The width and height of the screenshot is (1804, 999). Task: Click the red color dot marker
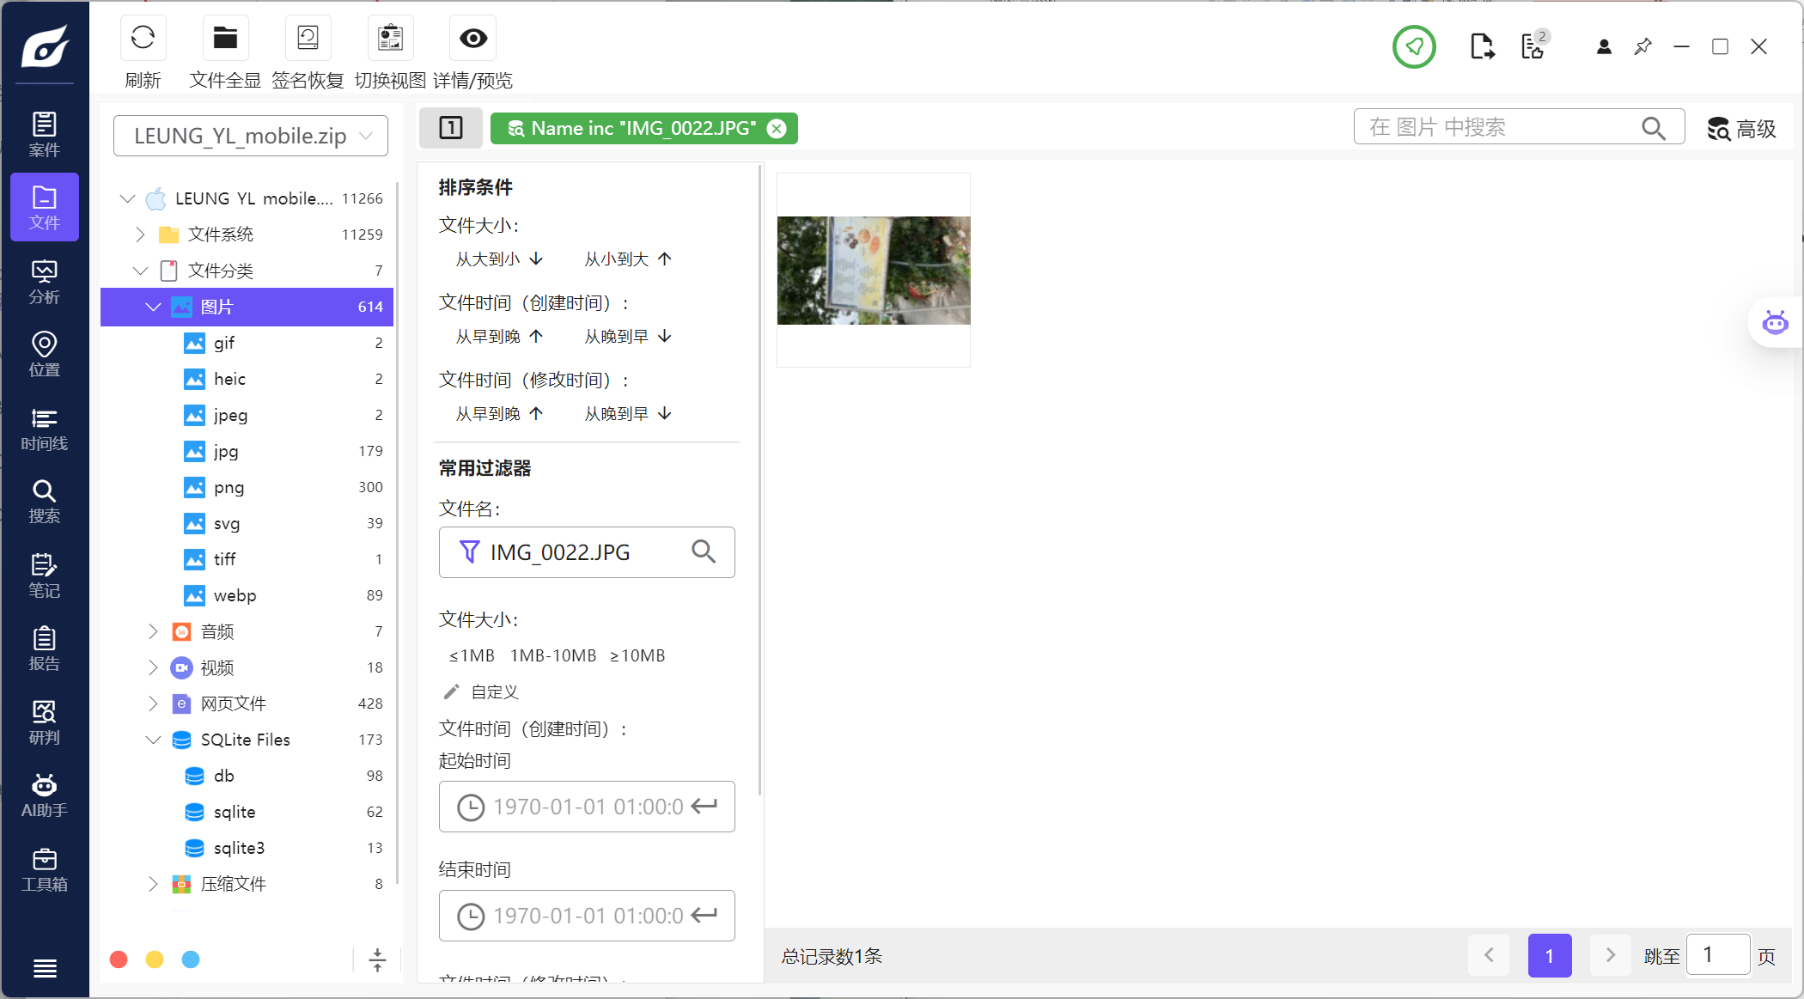pyautogui.click(x=119, y=959)
